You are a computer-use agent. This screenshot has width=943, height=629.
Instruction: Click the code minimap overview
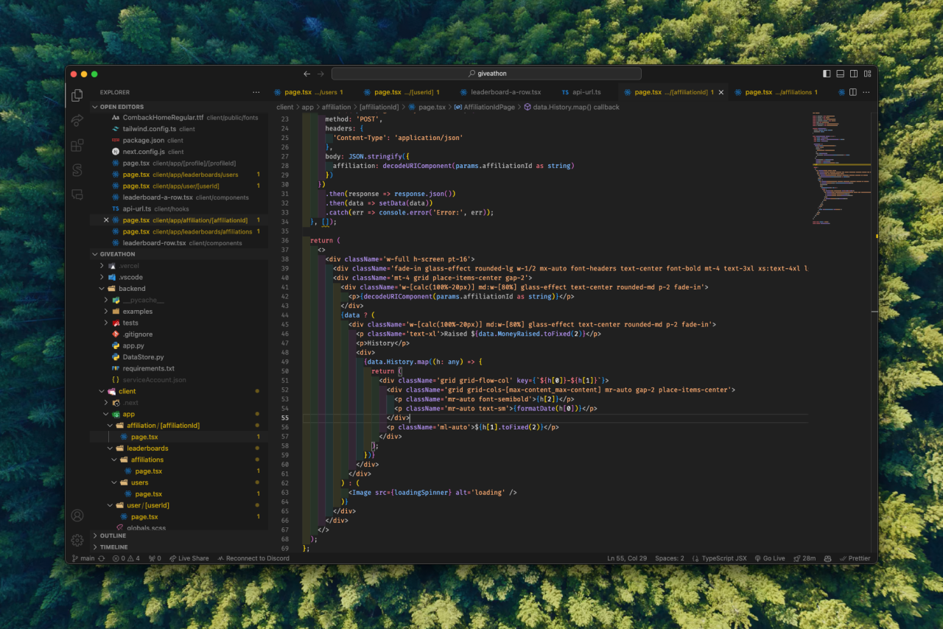tap(840, 169)
